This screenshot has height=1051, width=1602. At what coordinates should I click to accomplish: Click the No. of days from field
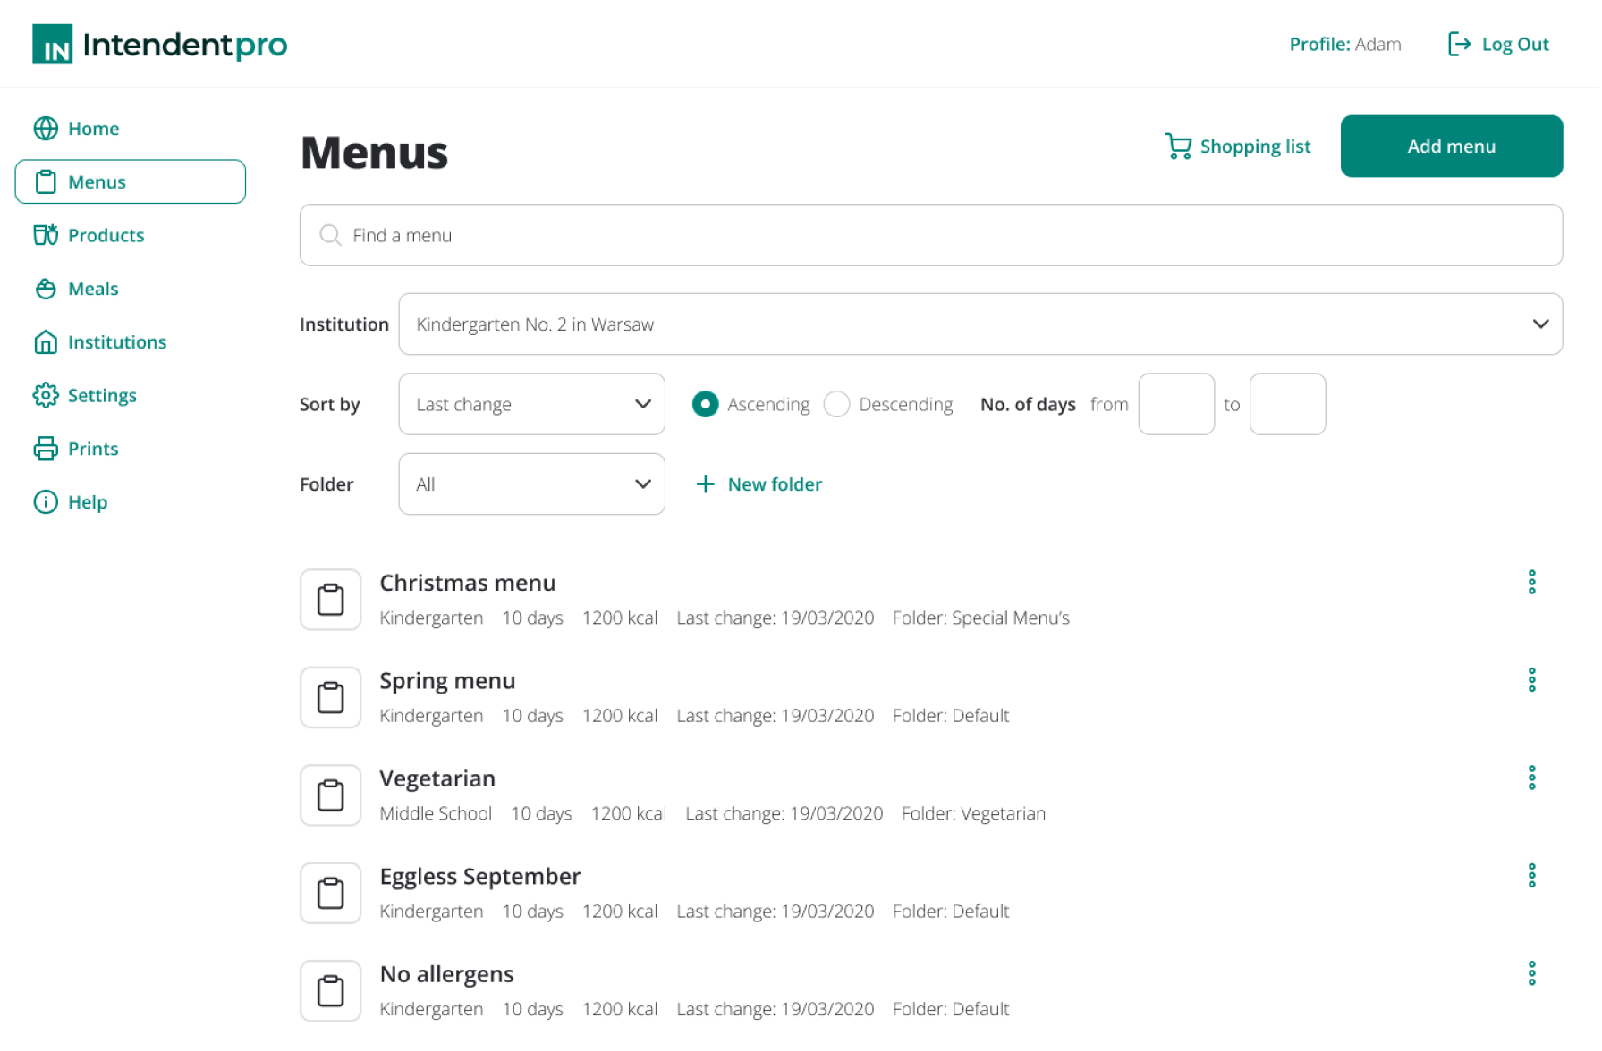pyautogui.click(x=1176, y=404)
